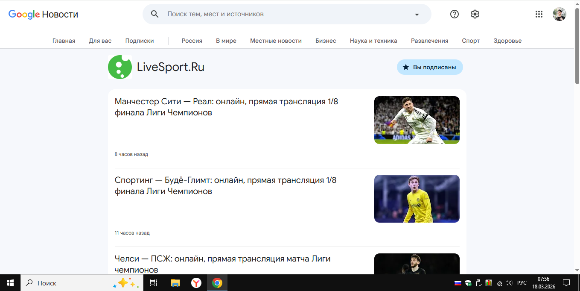Image resolution: width=580 pixels, height=291 pixels.
Task: Toggle the 'Вы подписаны' subscription button
Action: (x=430, y=67)
